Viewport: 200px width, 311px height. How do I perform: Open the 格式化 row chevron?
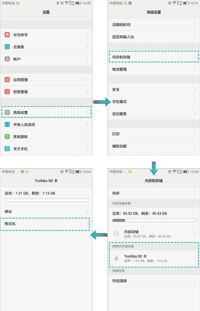point(87,223)
